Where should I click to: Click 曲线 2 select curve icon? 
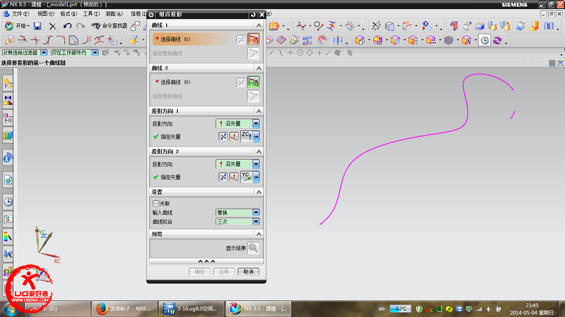tap(254, 82)
